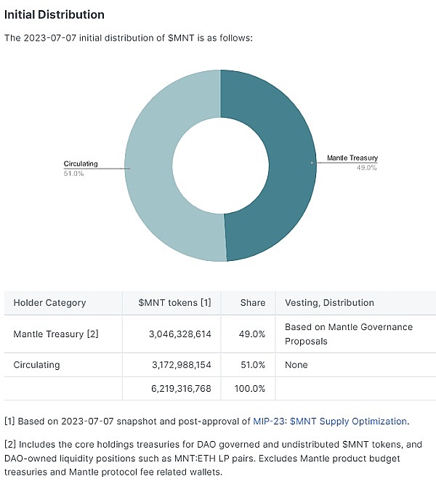The image size is (436, 484).
Task: Click the 49.0% label under the chart's Mantle Treasury
Action: (366, 168)
